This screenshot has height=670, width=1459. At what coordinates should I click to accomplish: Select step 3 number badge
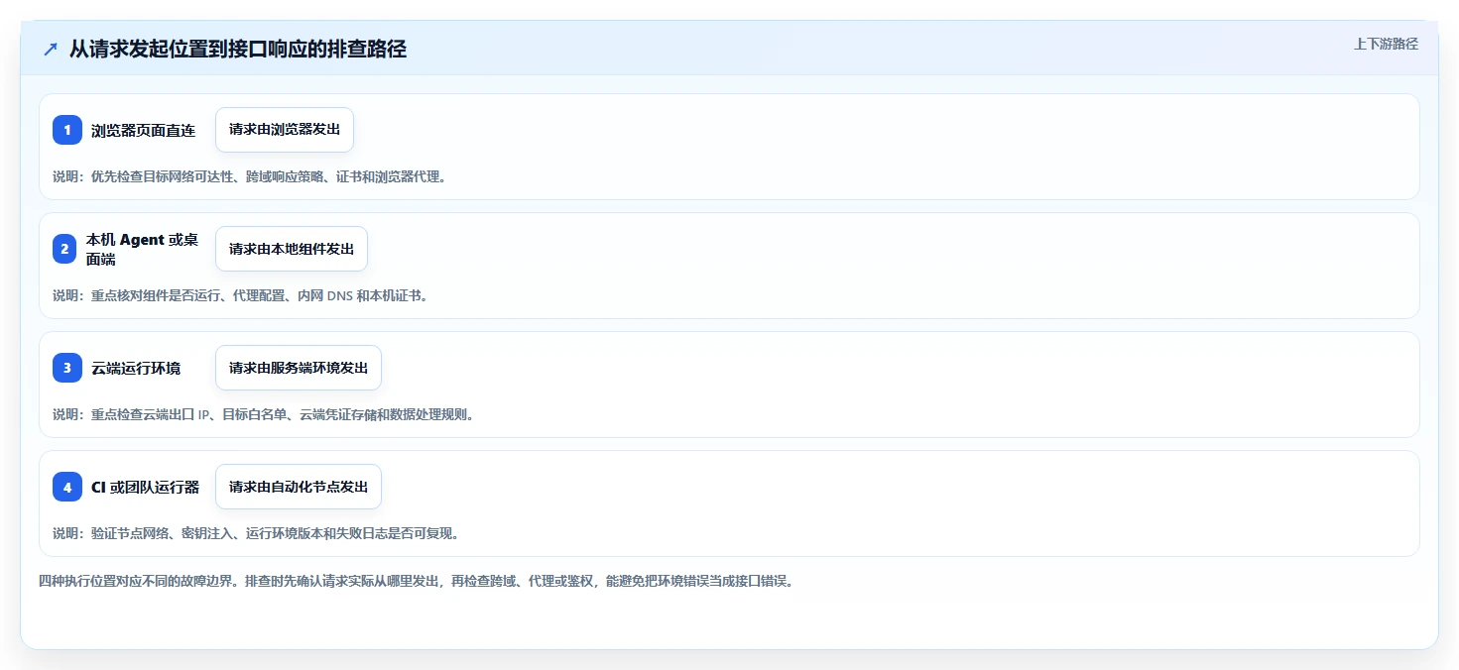67,368
